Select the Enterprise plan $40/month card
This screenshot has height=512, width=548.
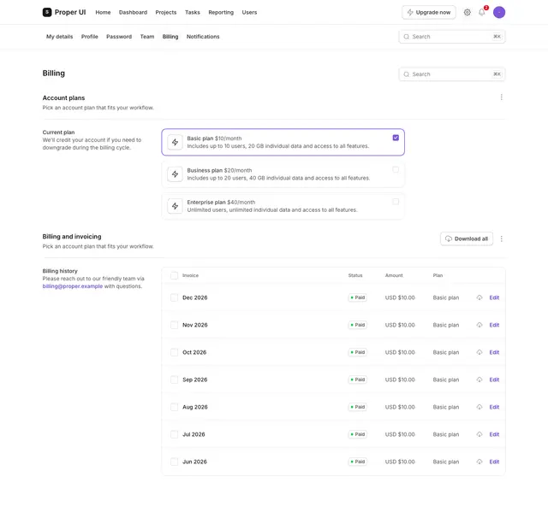click(x=283, y=206)
